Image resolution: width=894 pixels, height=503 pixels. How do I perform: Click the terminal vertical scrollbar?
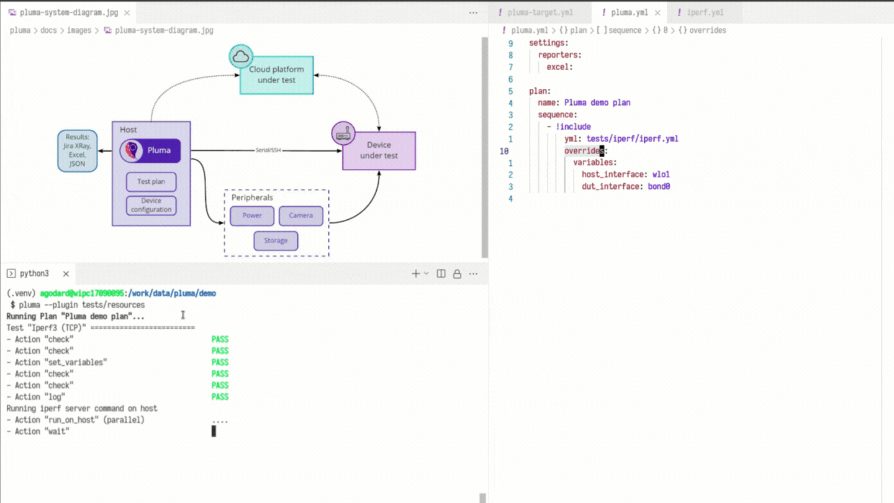pyautogui.click(x=483, y=498)
